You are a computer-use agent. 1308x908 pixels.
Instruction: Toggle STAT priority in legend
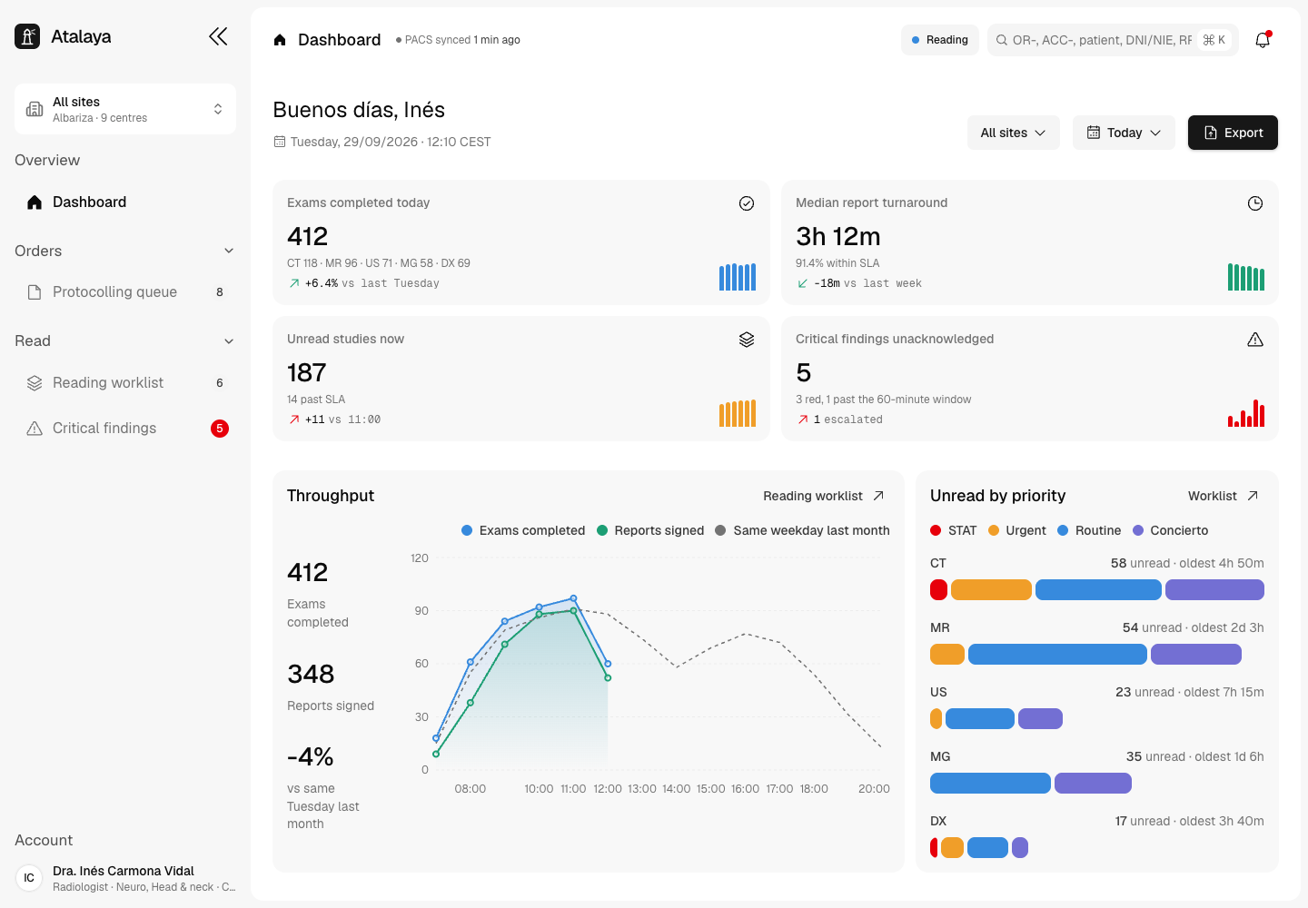954,530
